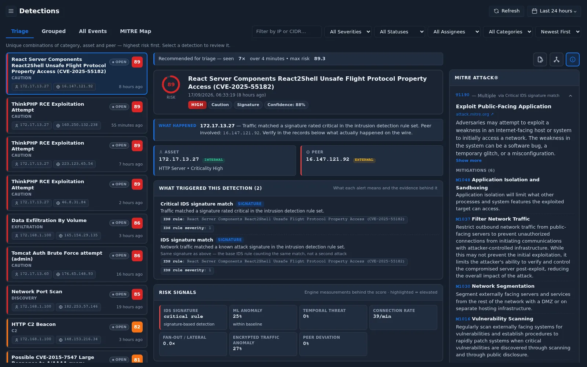
Task: Collapse the T1190 technique section chevron
Action: click(570, 96)
